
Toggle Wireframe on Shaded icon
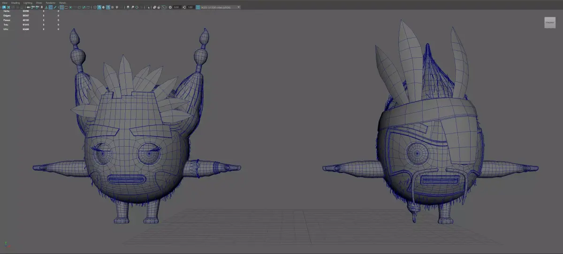pyautogui.click(x=108, y=7)
